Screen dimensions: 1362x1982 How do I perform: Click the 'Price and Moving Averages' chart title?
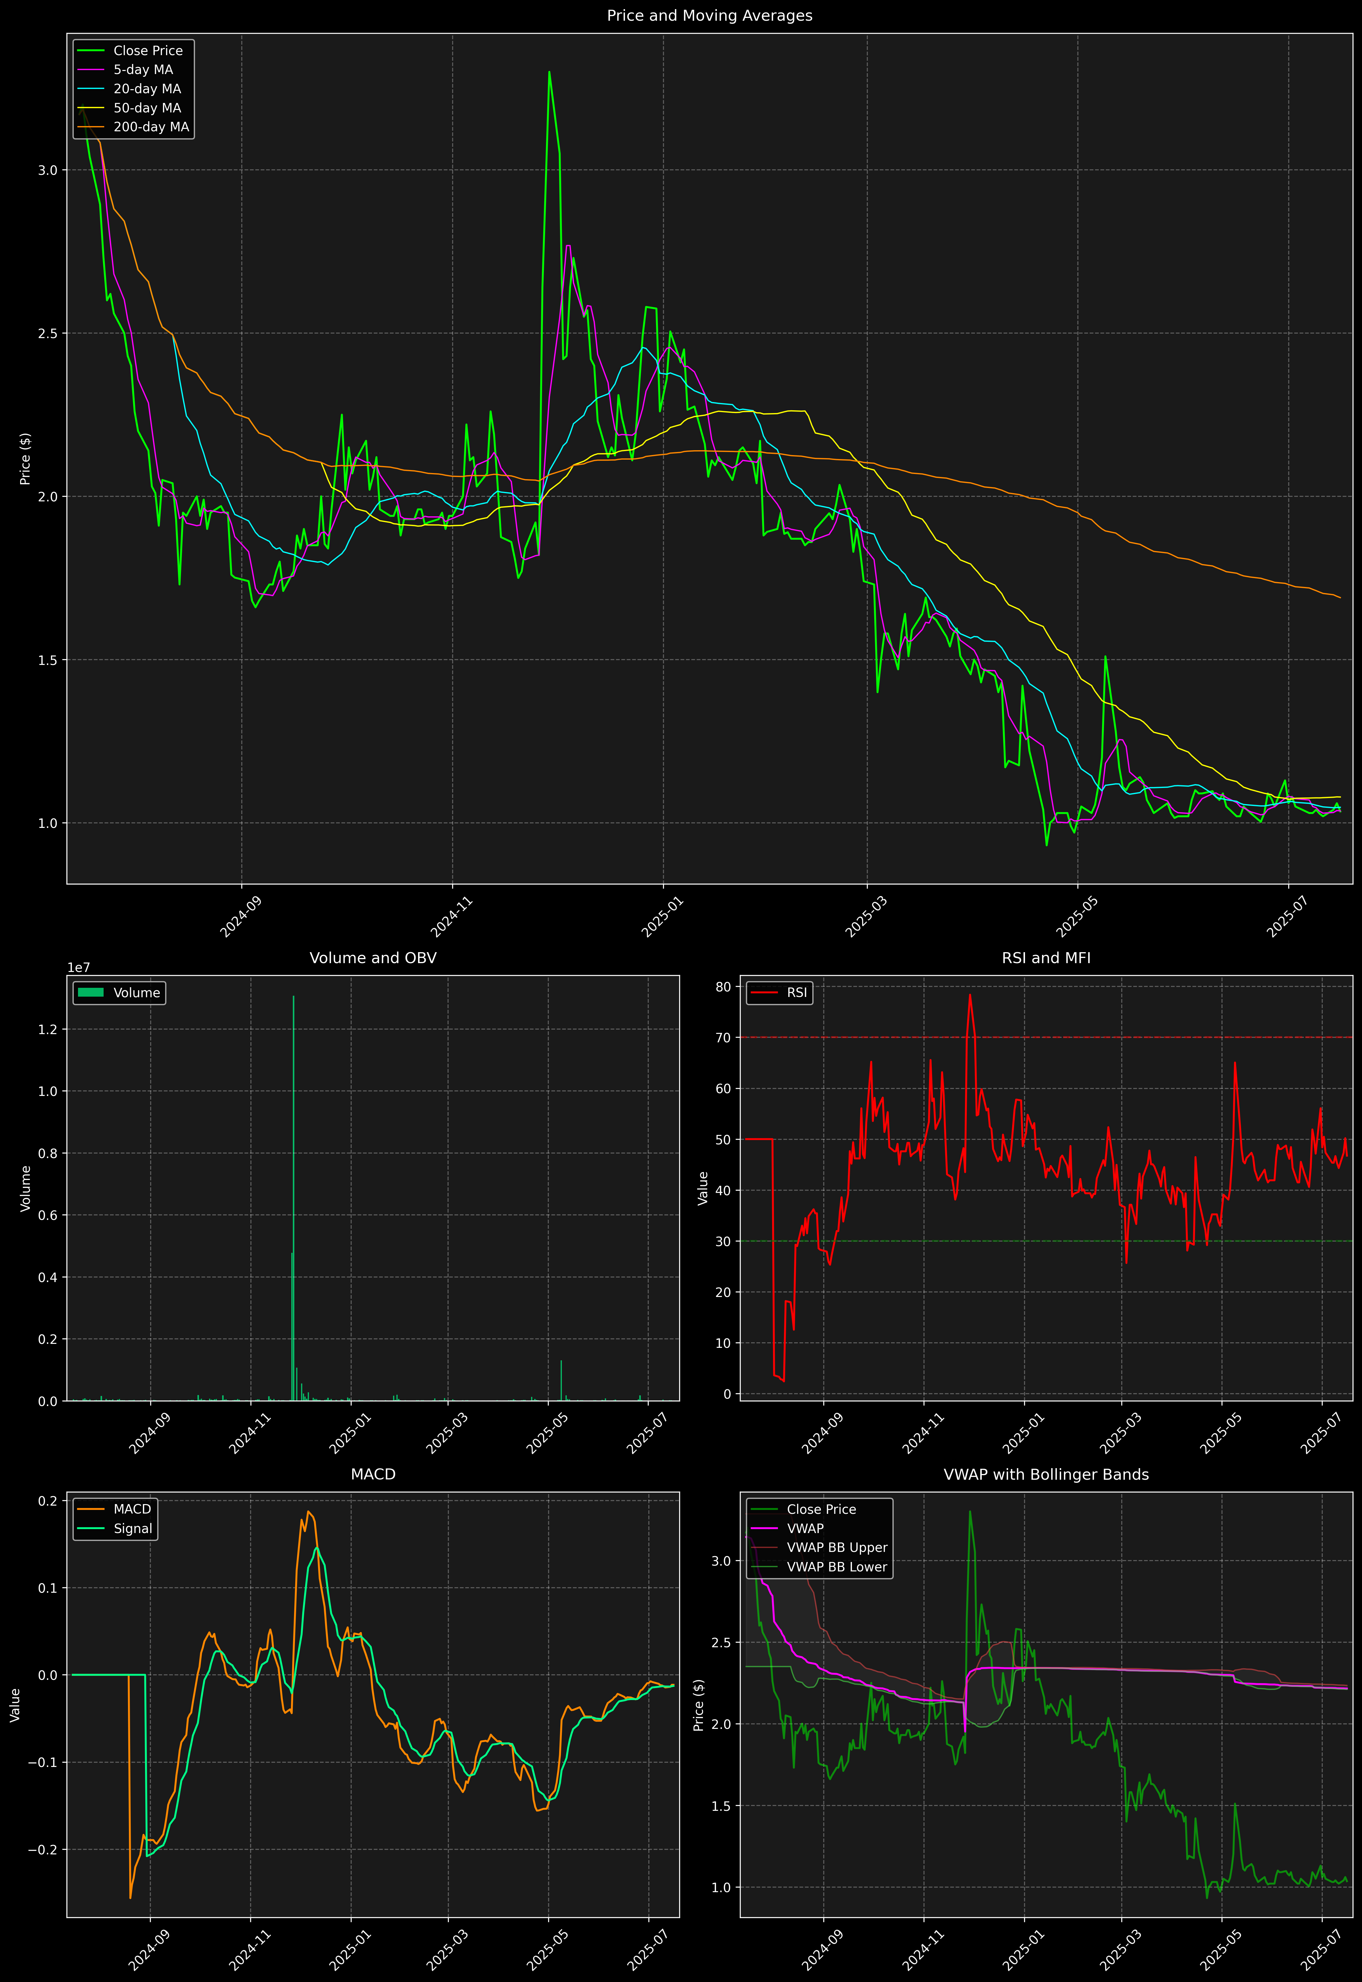[709, 15]
